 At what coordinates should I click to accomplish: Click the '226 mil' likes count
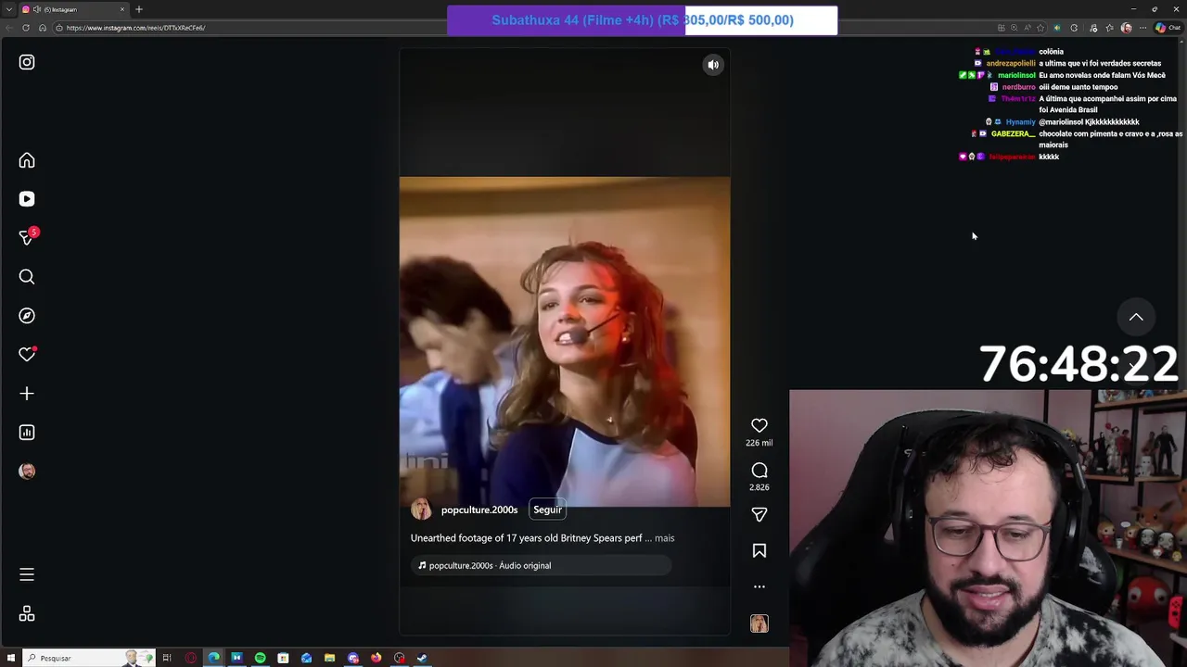pyautogui.click(x=759, y=443)
